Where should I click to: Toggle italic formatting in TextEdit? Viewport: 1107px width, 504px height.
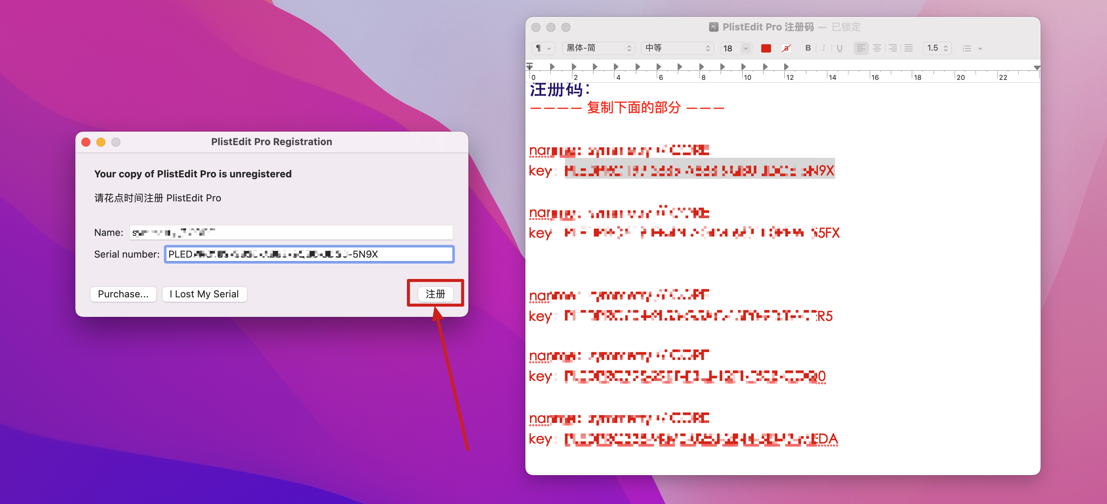(x=823, y=48)
